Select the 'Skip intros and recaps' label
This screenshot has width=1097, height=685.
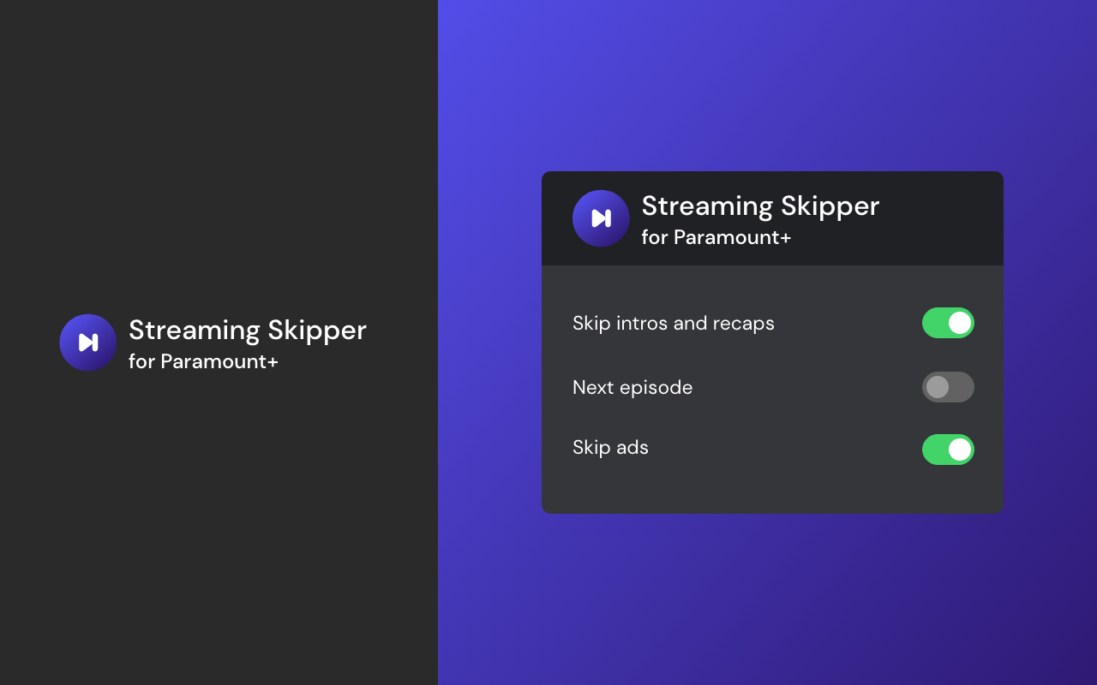point(674,324)
